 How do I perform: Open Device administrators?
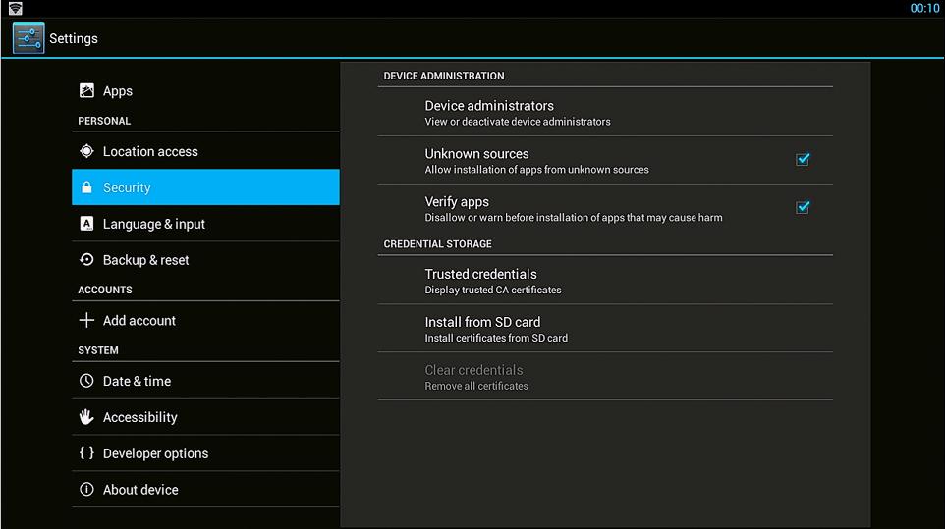[x=605, y=112]
